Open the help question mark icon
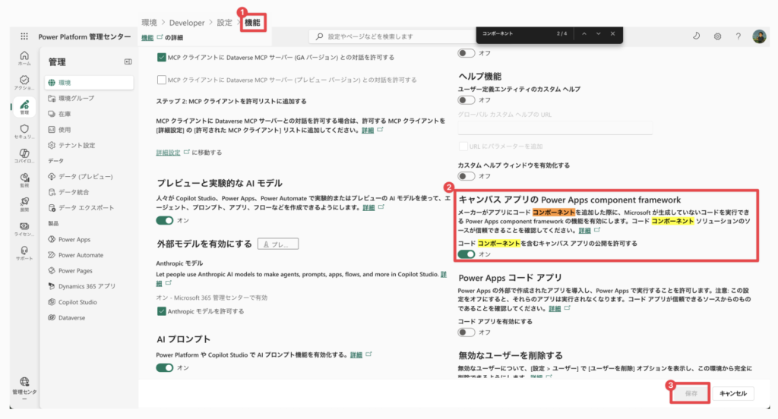Viewport: 778px width, 419px height. [x=738, y=36]
